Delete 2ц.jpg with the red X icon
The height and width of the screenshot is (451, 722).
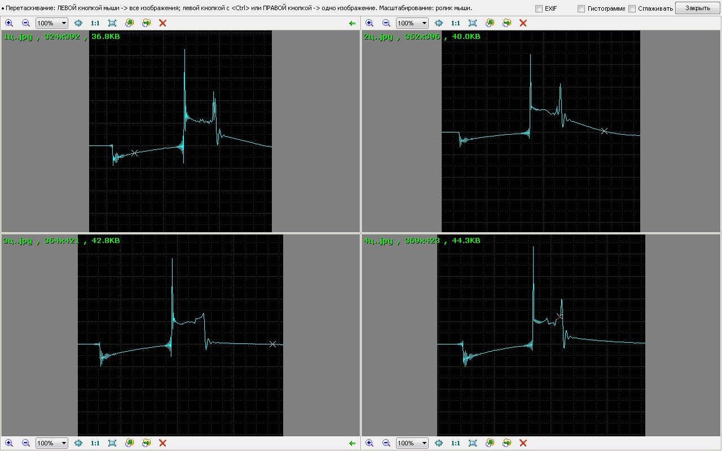tap(523, 23)
